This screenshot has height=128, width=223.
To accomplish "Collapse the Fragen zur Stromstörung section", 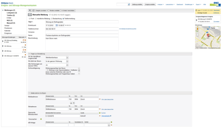I will click(29, 54).
